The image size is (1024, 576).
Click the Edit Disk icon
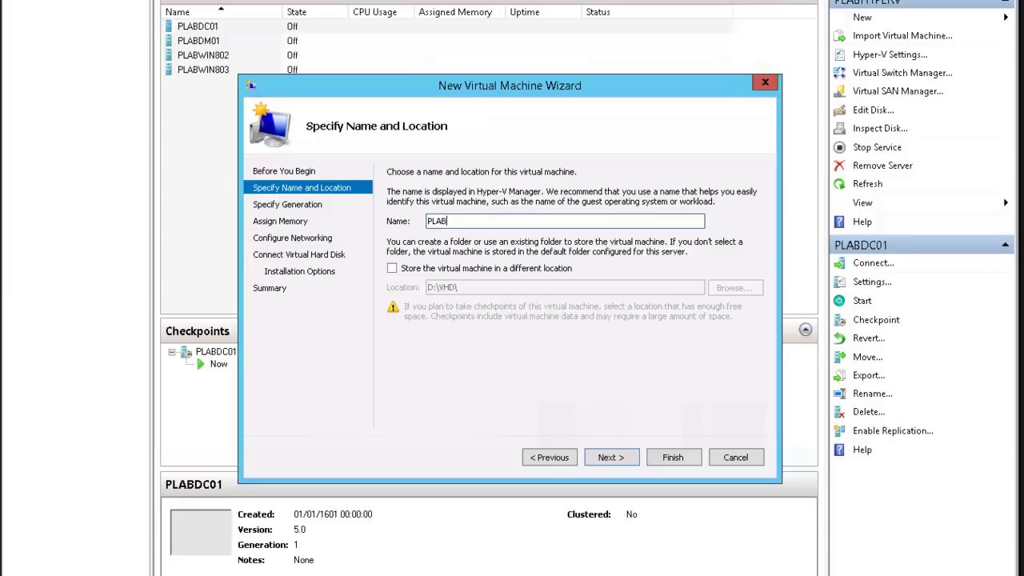pyautogui.click(x=839, y=110)
